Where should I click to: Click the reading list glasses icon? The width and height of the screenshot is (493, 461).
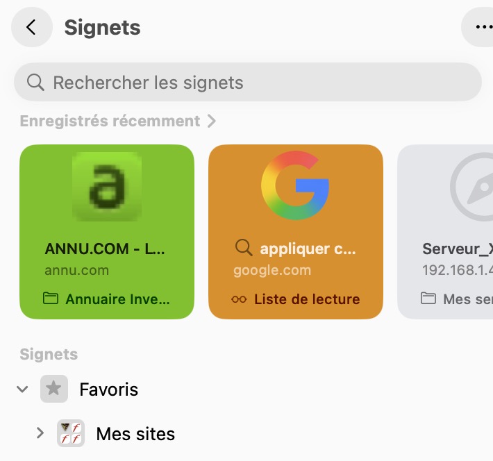[x=240, y=300]
